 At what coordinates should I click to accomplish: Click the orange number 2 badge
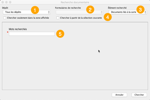click(90, 10)
